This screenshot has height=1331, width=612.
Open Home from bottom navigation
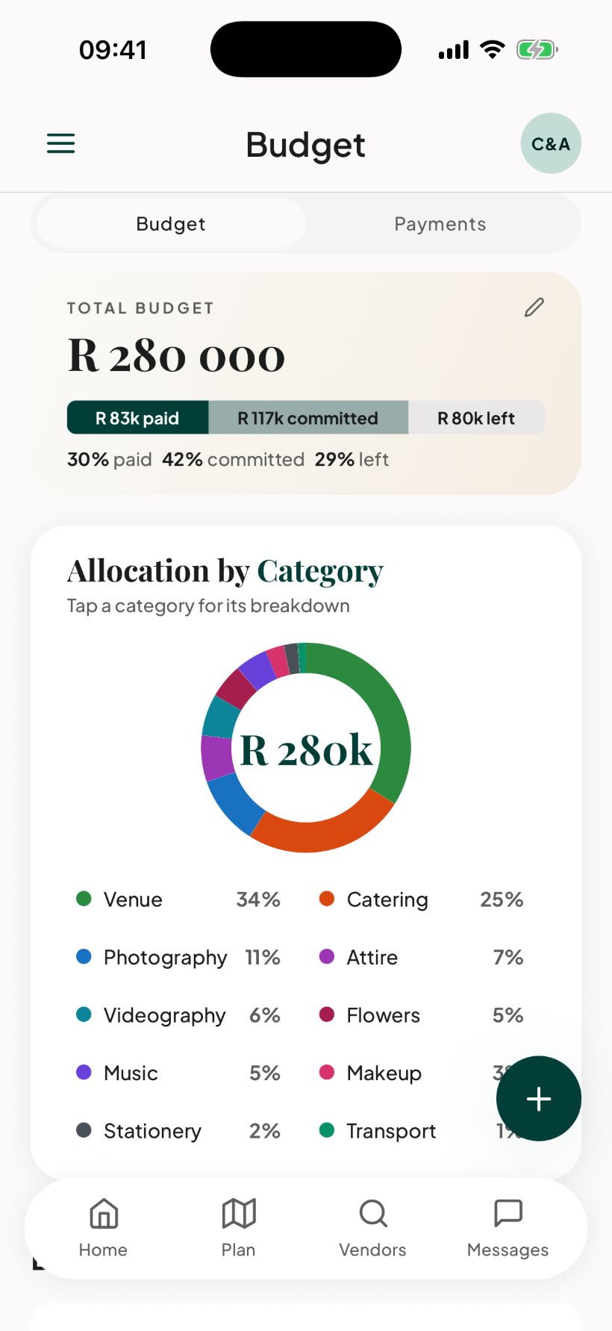pyautogui.click(x=103, y=1229)
